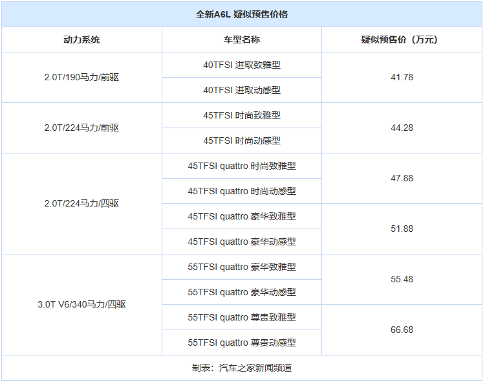
Task: Select the price 51.88
Action: [x=402, y=229]
